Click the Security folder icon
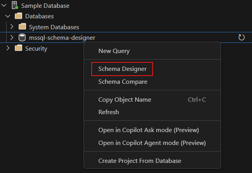The width and height of the screenshot is (252, 173). click(18, 48)
